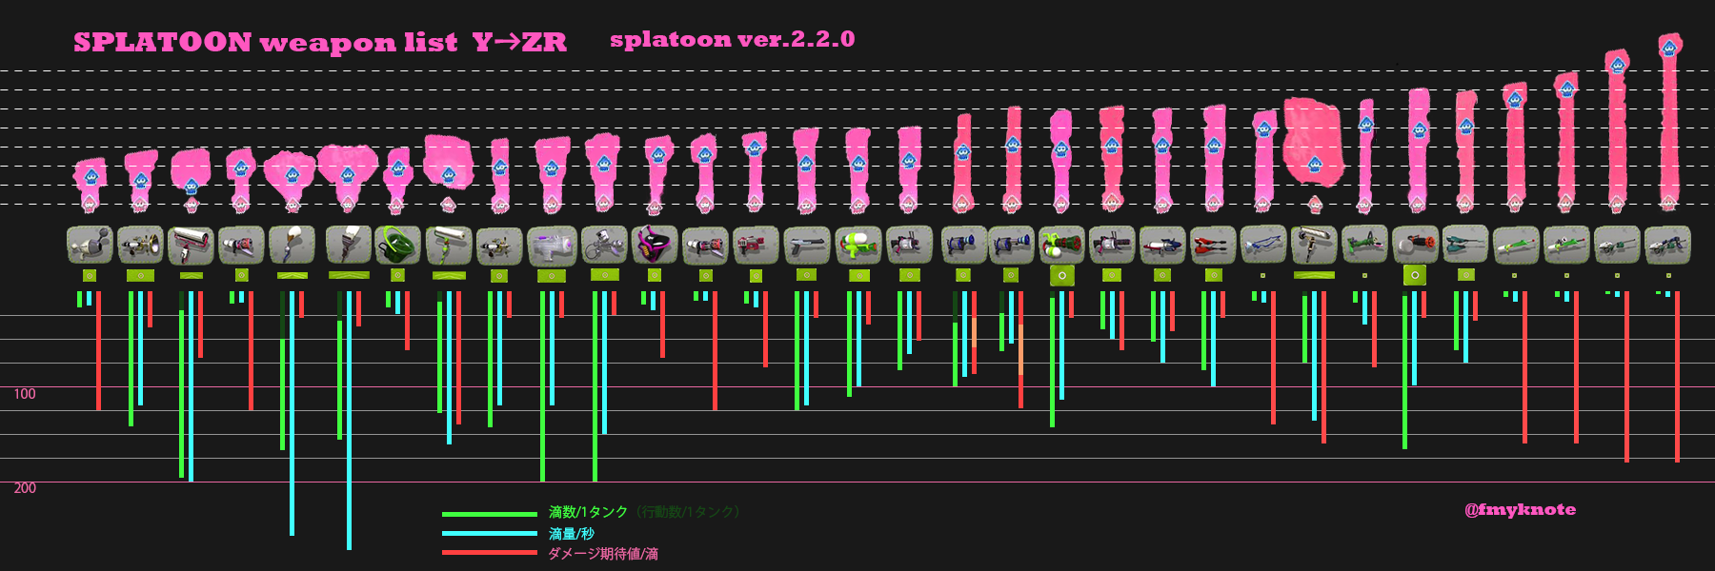Click the dim '(行動数/1タンク)' legend note
Viewport: 1715px width, 571px height.
[x=686, y=512]
